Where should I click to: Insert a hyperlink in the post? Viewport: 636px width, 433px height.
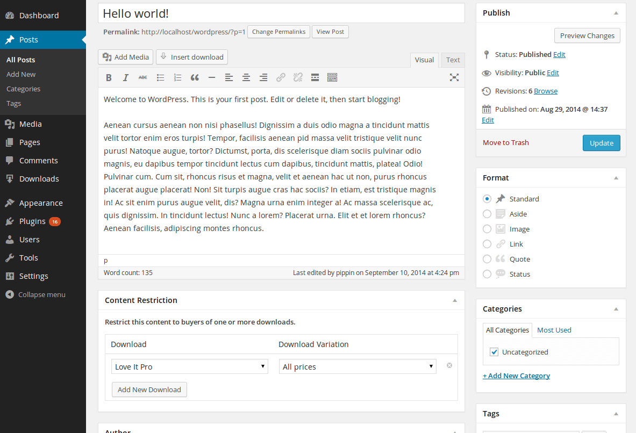[281, 77]
